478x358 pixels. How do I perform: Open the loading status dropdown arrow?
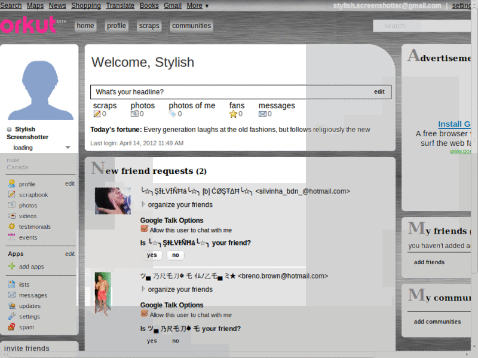[x=68, y=148]
